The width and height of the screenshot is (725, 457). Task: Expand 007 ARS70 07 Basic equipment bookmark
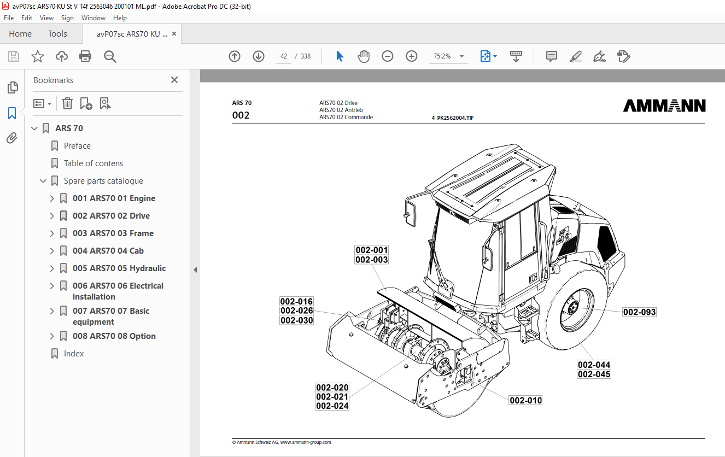pos(52,311)
